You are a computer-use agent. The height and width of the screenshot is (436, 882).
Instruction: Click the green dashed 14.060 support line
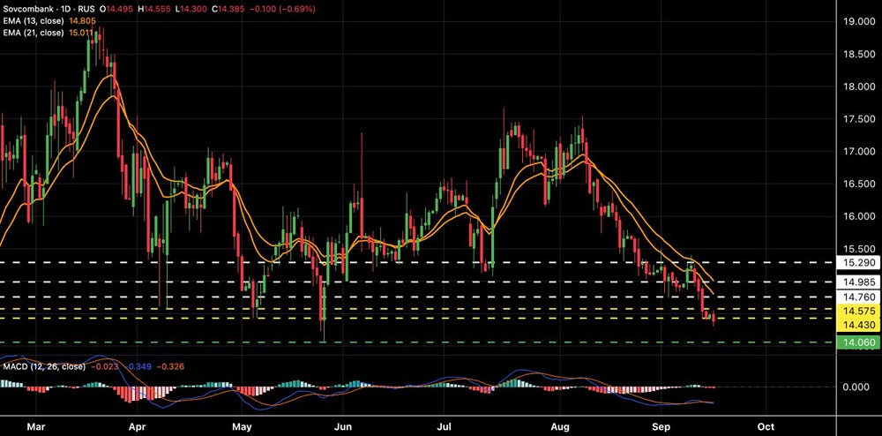coord(417,342)
